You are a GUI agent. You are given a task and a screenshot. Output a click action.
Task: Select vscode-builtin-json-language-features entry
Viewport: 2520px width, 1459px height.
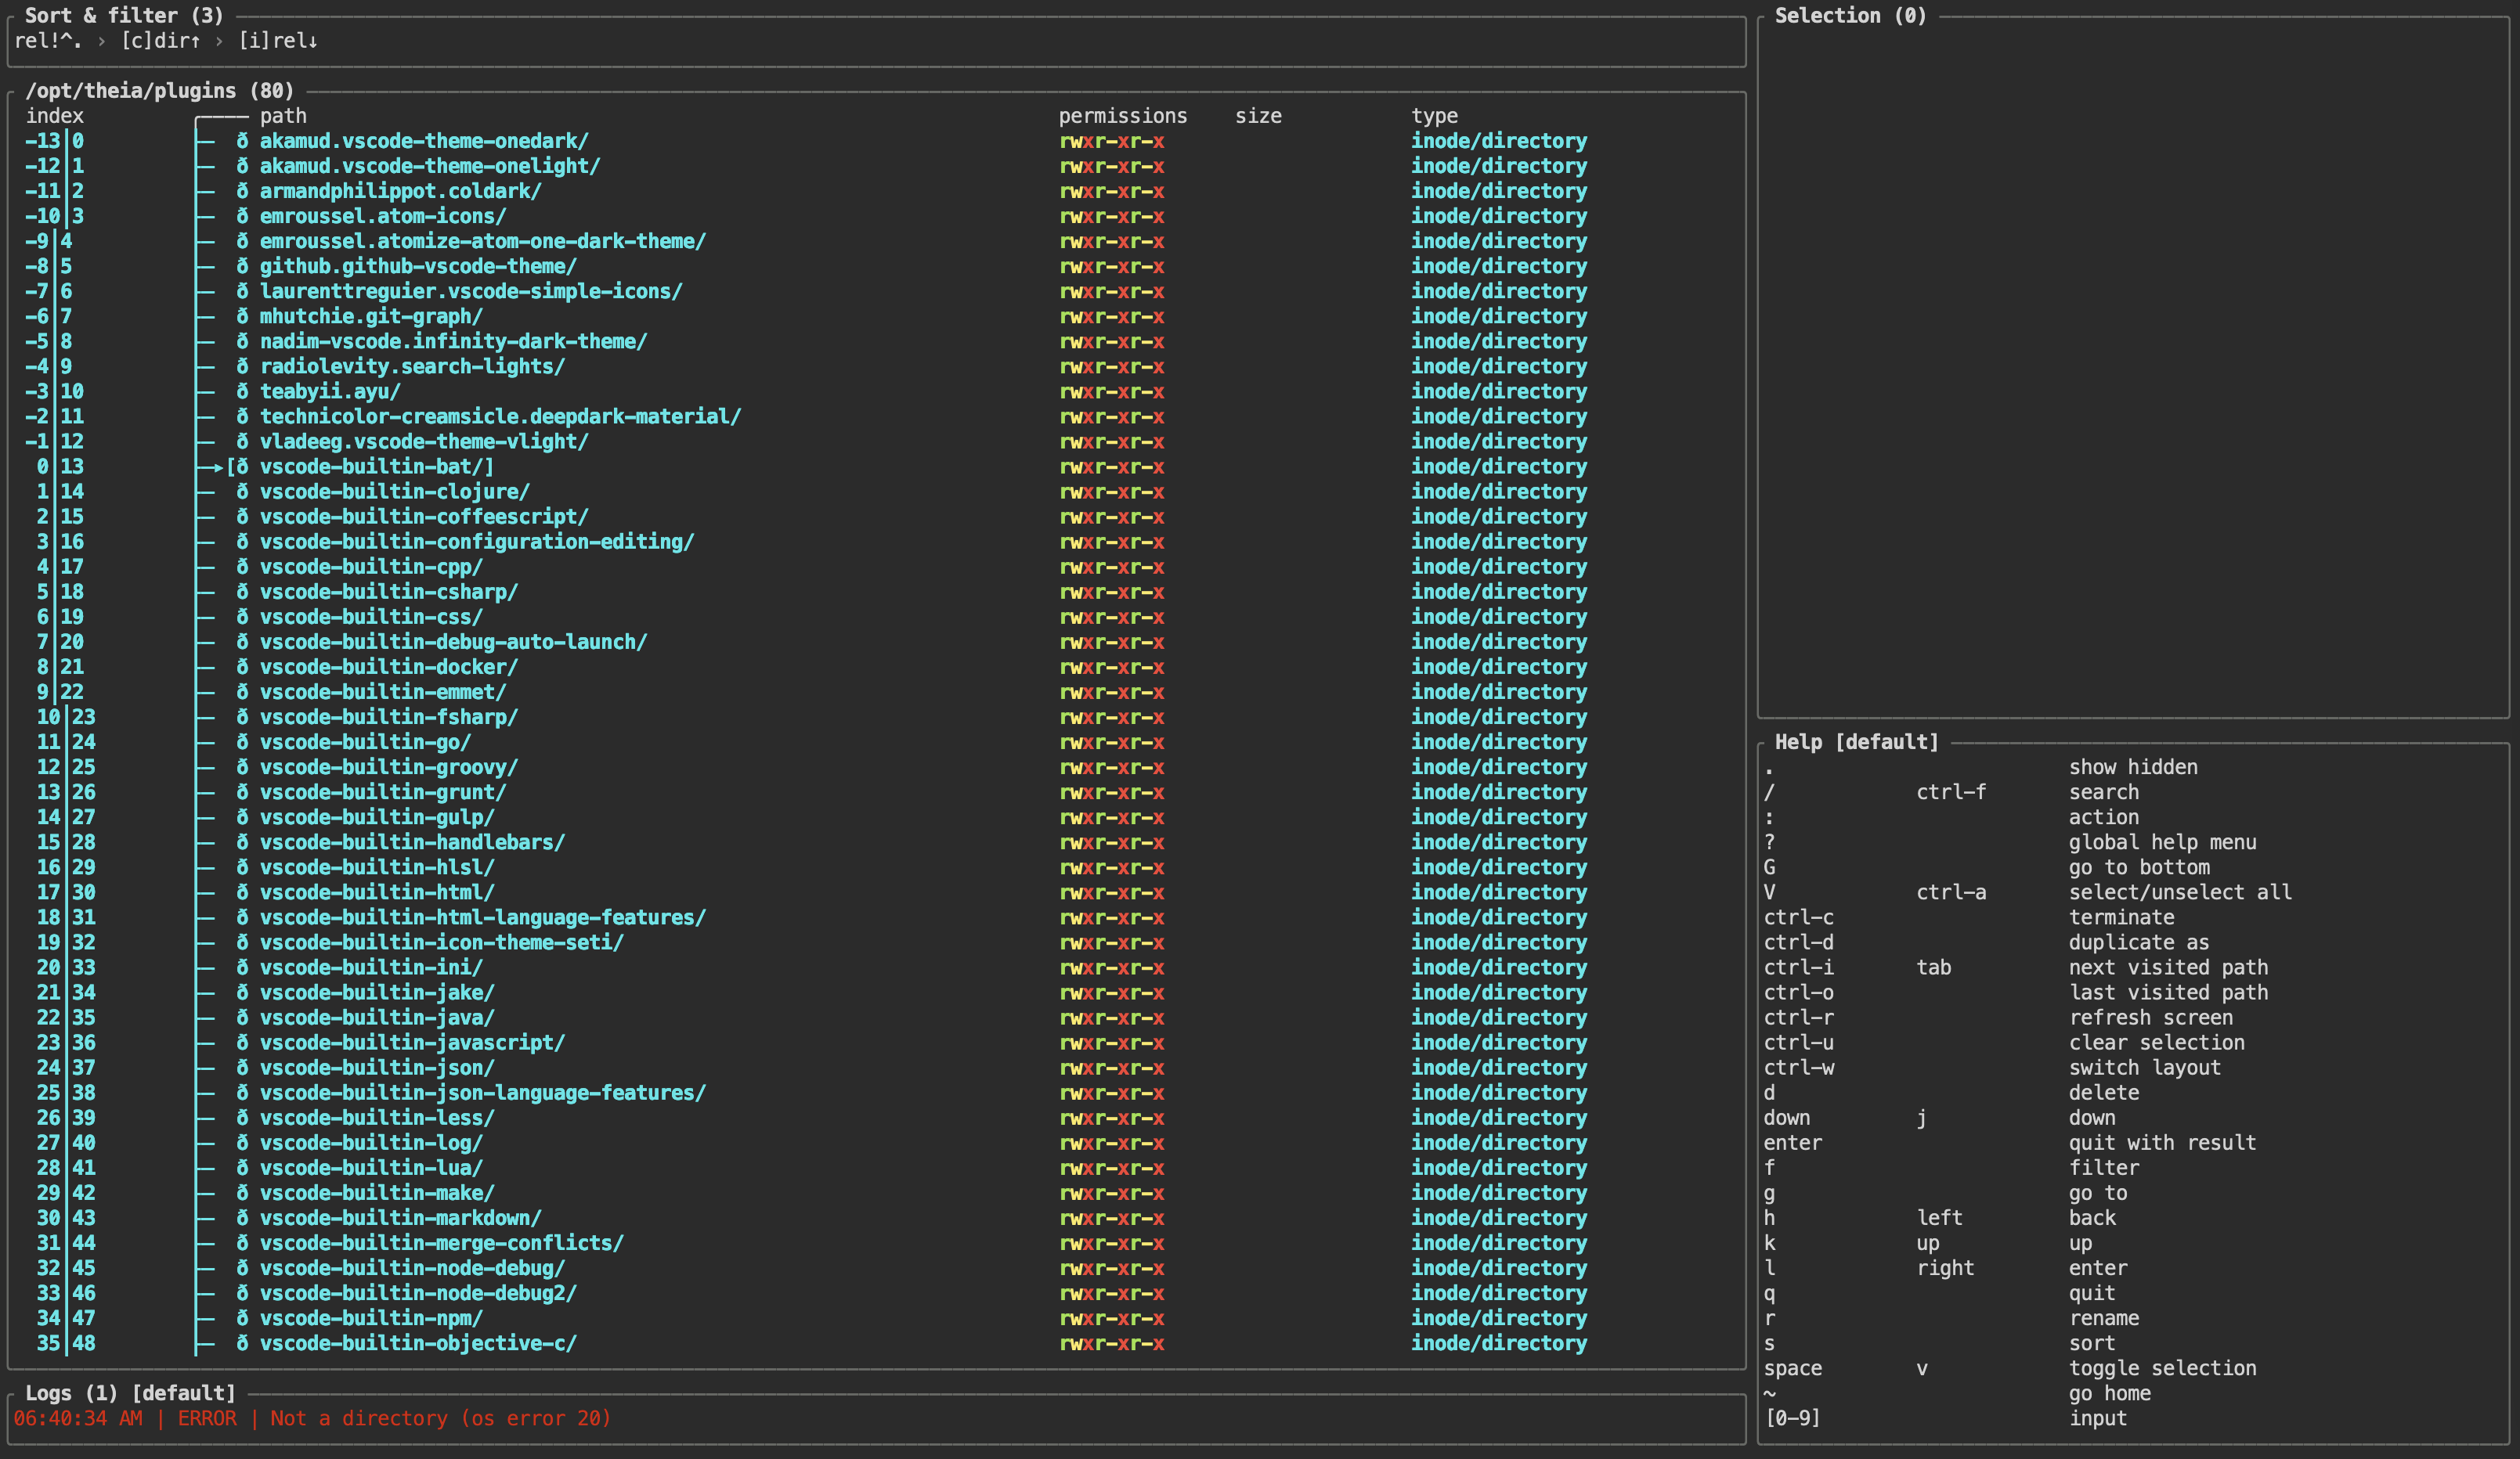pyautogui.click(x=482, y=1093)
